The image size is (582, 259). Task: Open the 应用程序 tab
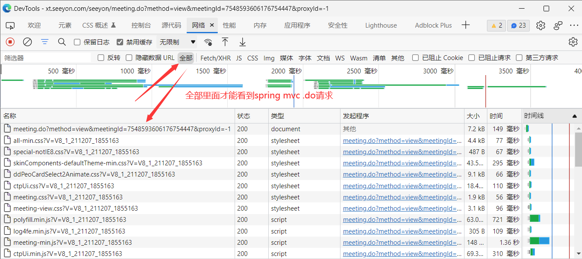[297, 25]
